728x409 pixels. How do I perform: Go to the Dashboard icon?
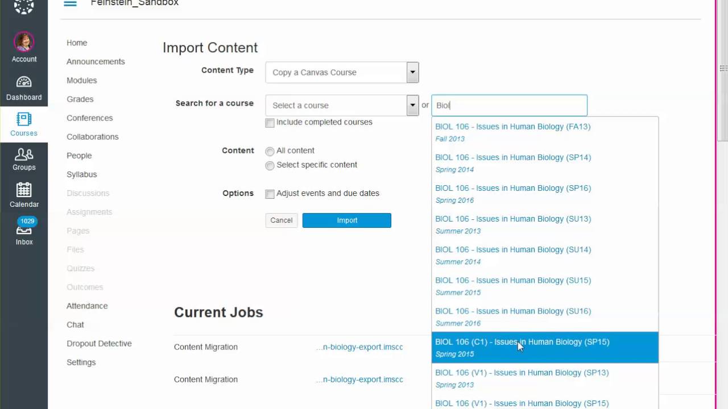(x=24, y=82)
